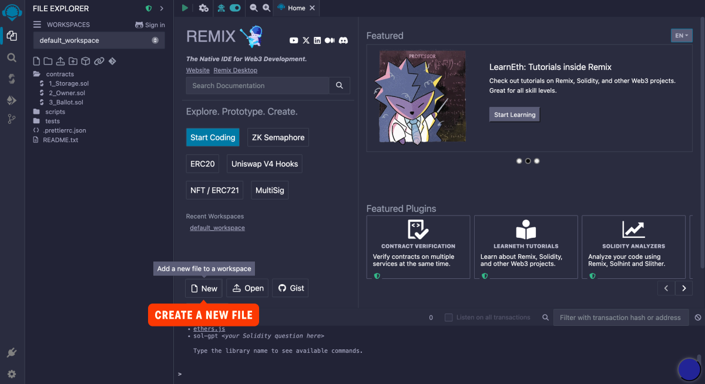
Task: Open the File Explorer sidebar icon
Action: (12, 36)
